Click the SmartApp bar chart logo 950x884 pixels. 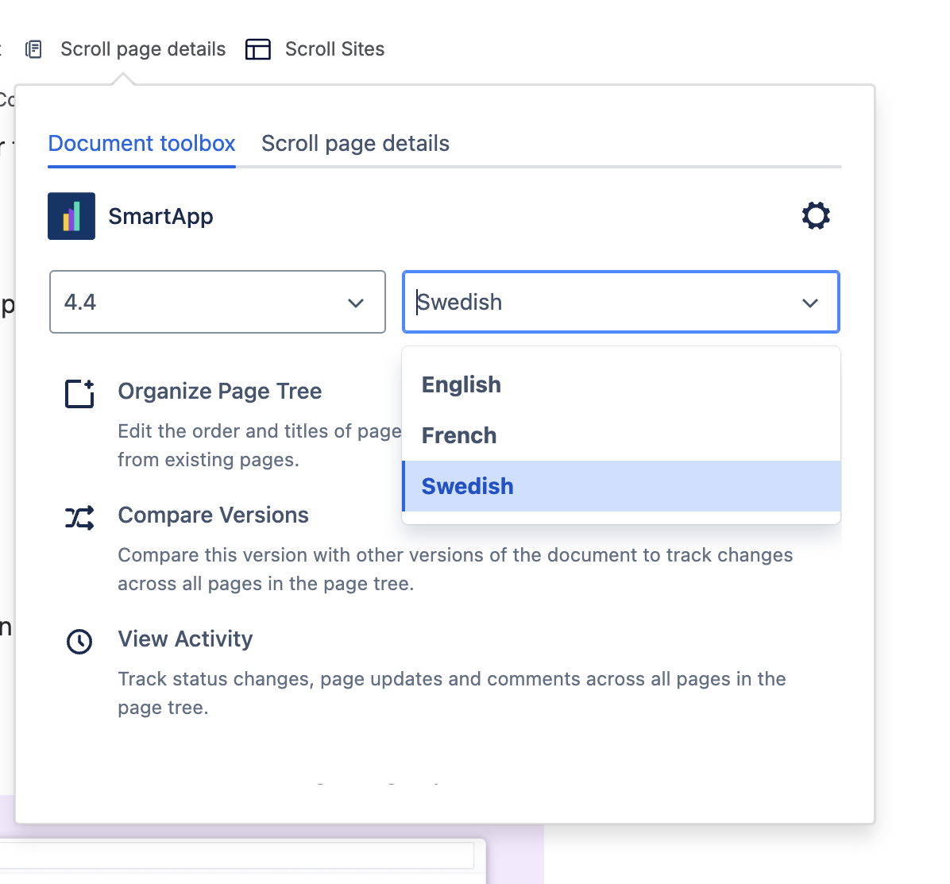click(x=71, y=215)
